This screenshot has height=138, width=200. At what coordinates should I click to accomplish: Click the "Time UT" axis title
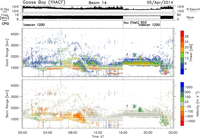click(98, 137)
